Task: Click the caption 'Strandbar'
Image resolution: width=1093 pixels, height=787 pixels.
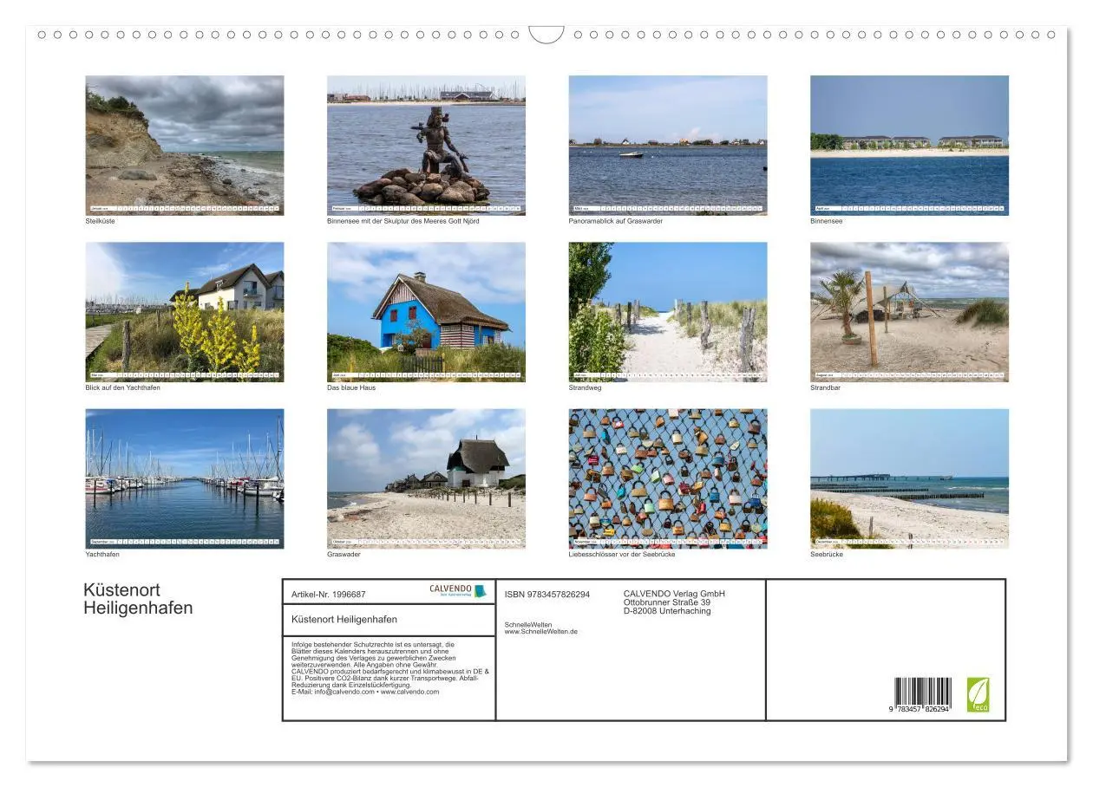Action: tap(825, 387)
